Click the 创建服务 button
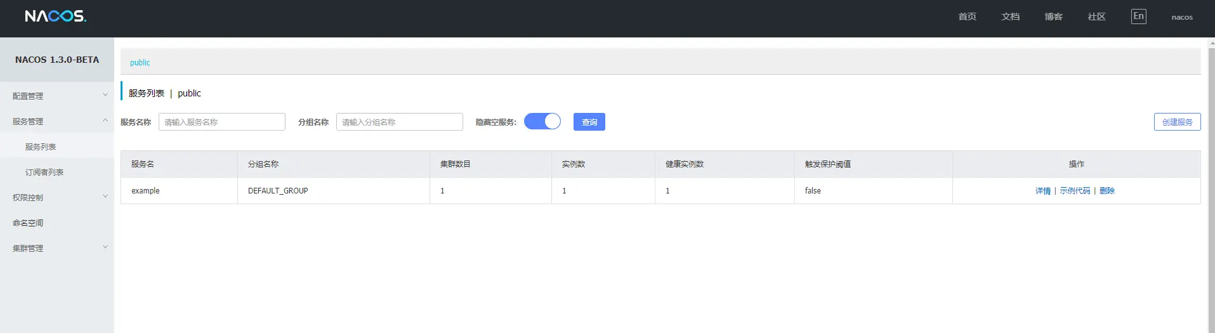Image resolution: width=1215 pixels, height=333 pixels. tap(1177, 122)
